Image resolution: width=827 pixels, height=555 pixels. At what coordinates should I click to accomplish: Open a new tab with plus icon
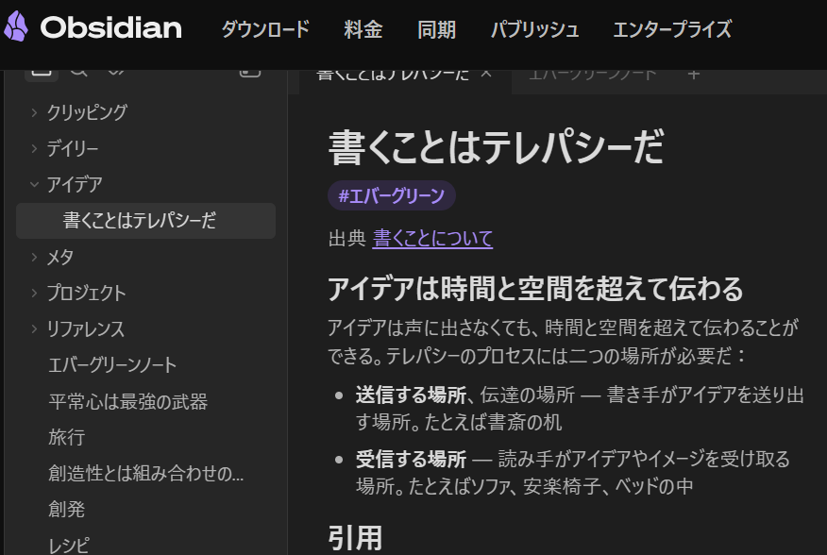click(x=693, y=74)
